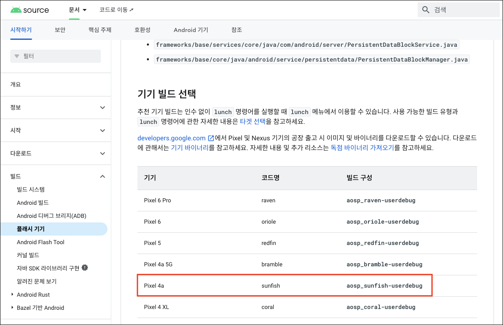Click the 검색 search field
Viewport: 503px width, 325px height.
(459, 10)
